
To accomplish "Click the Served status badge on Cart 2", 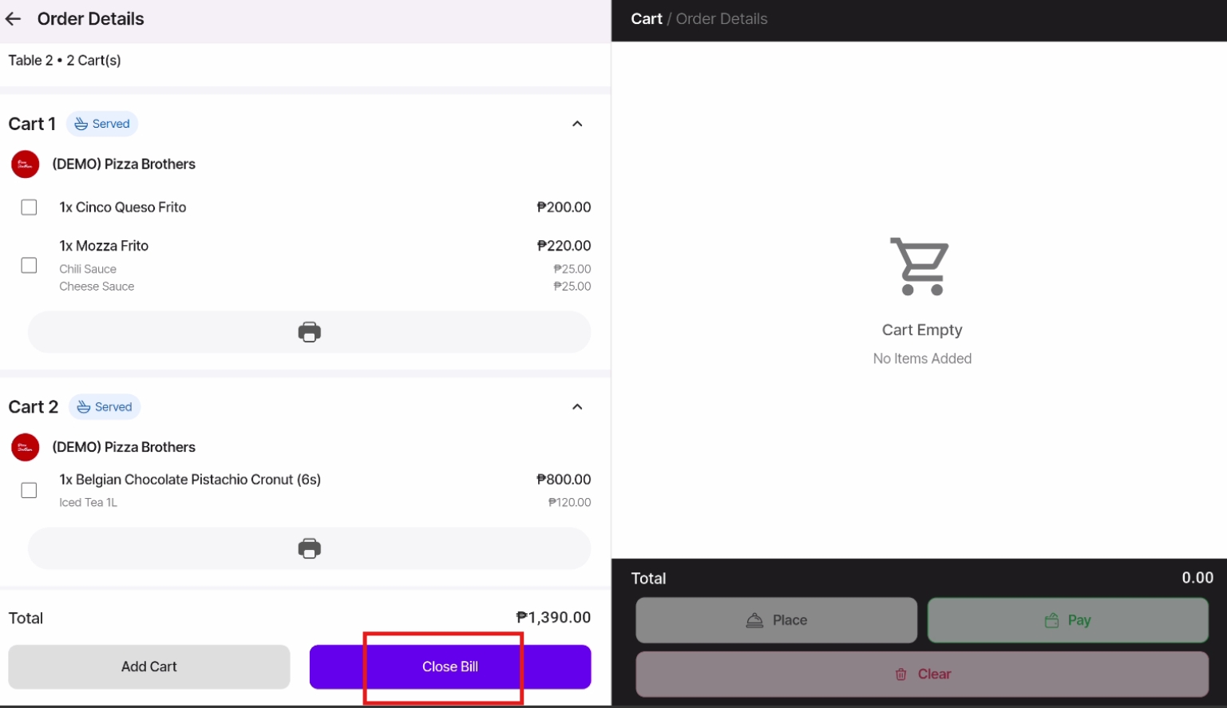I will click(105, 407).
